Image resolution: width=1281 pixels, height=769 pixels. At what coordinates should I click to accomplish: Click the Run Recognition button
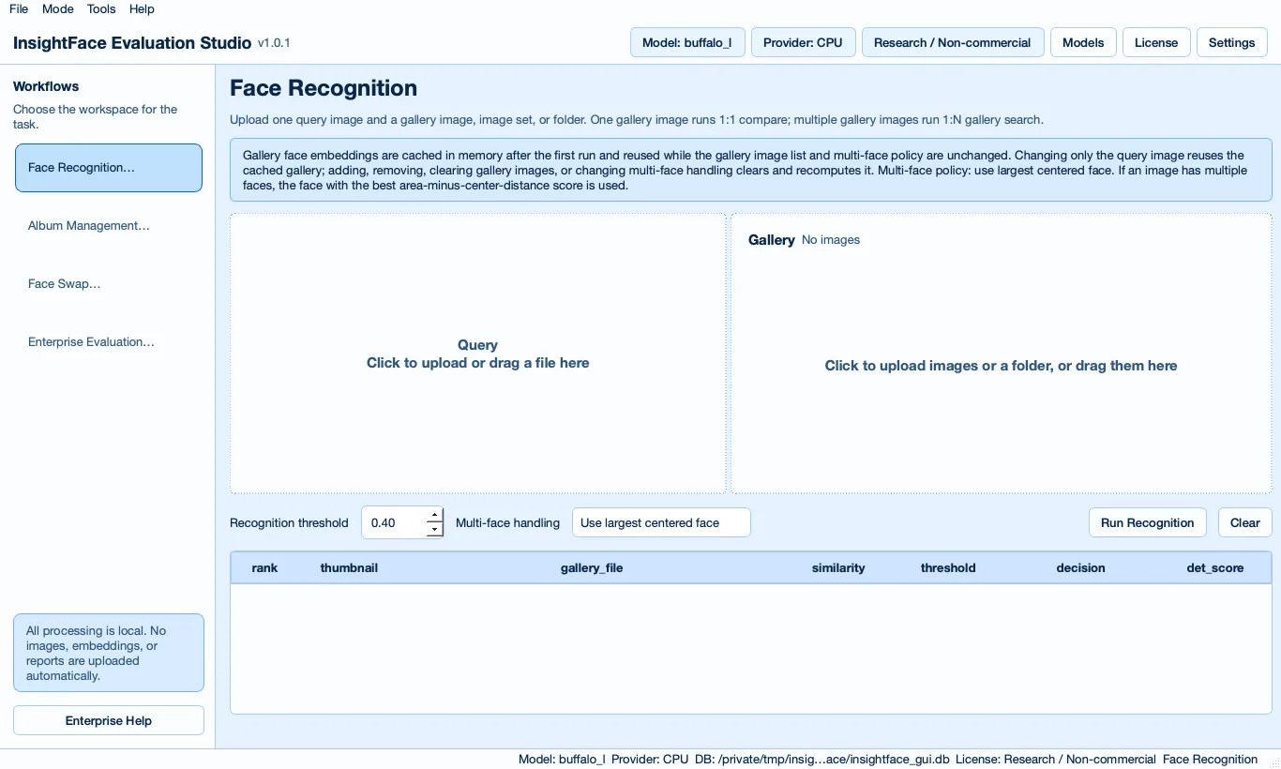pyautogui.click(x=1147, y=523)
